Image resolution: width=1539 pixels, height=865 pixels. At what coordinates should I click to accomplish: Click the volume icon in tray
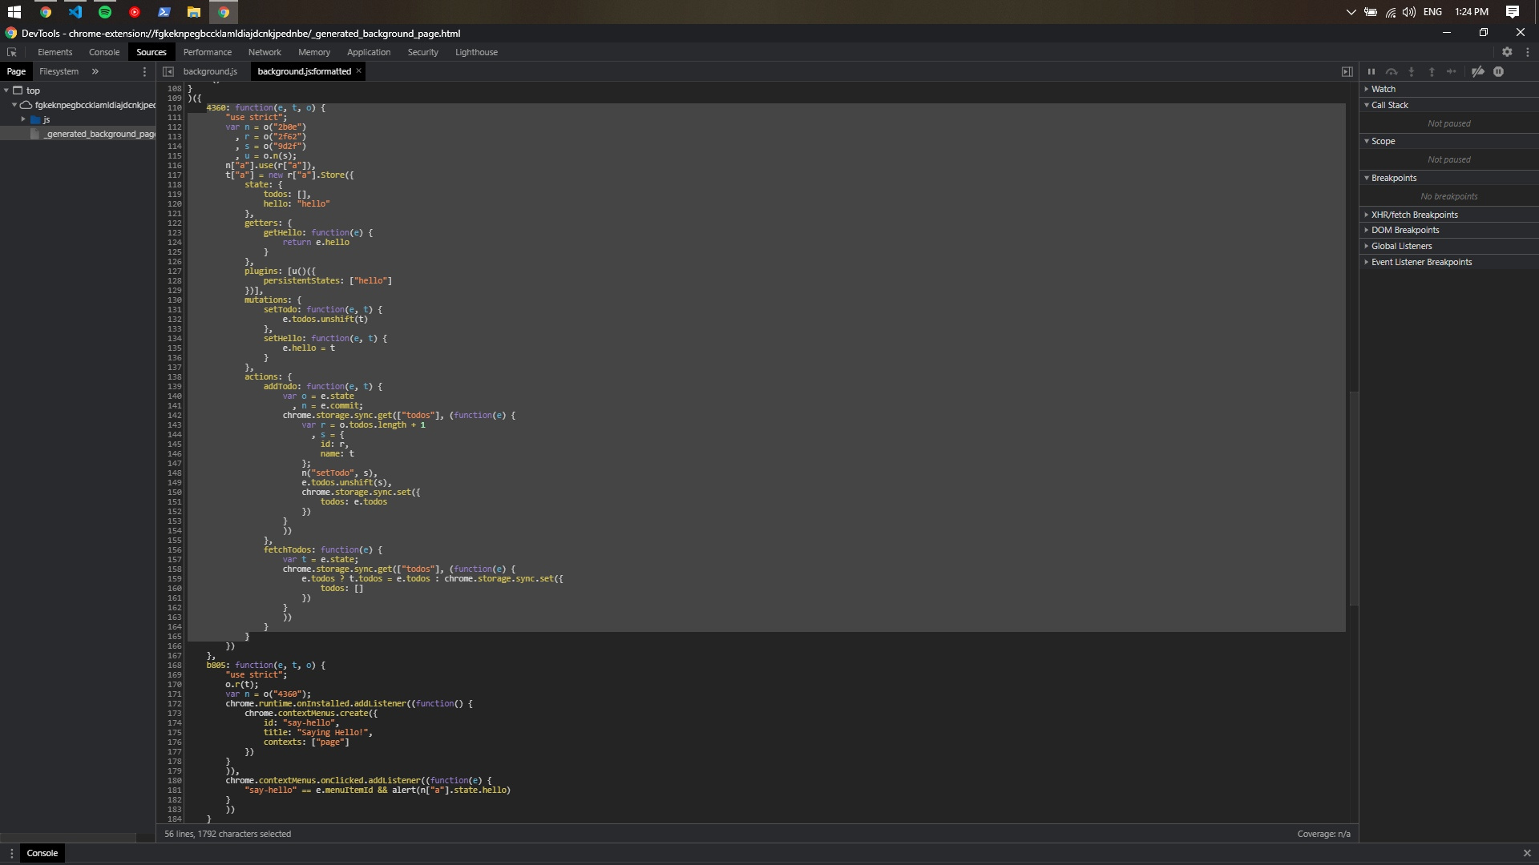pos(1409,12)
